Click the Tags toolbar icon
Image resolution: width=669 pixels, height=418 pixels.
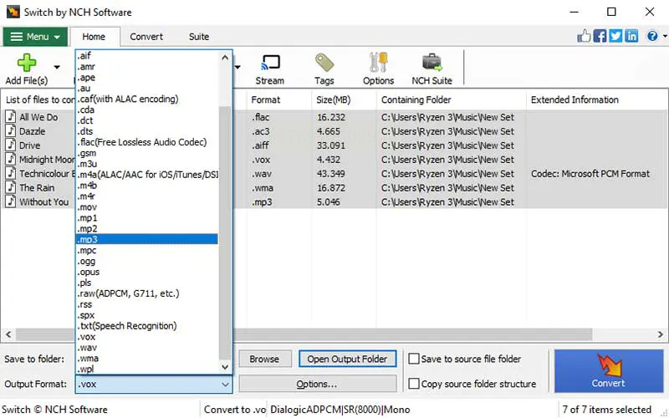[324, 64]
